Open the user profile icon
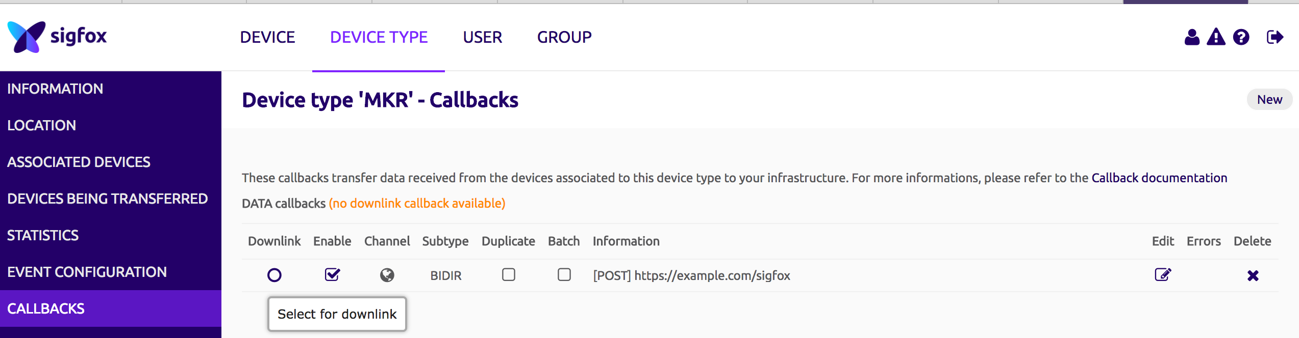Image resolution: width=1299 pixels, height=338 pixels. (1192, 37)
